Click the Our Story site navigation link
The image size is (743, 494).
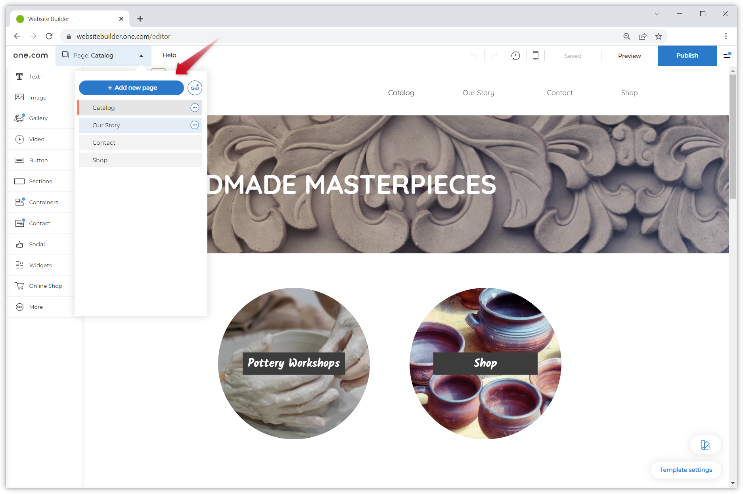478,93
